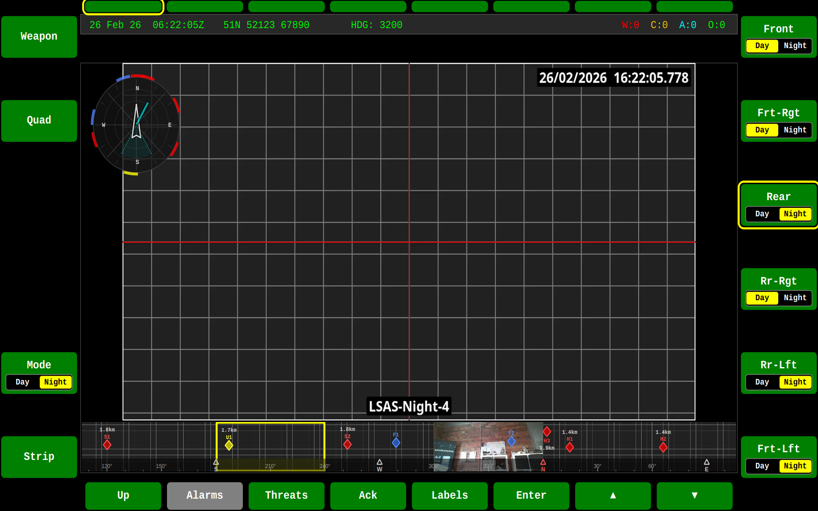Click the compass rose heading indicator
Image resolution: width=818 pixels, height=511 pixels.
[136, 125]
